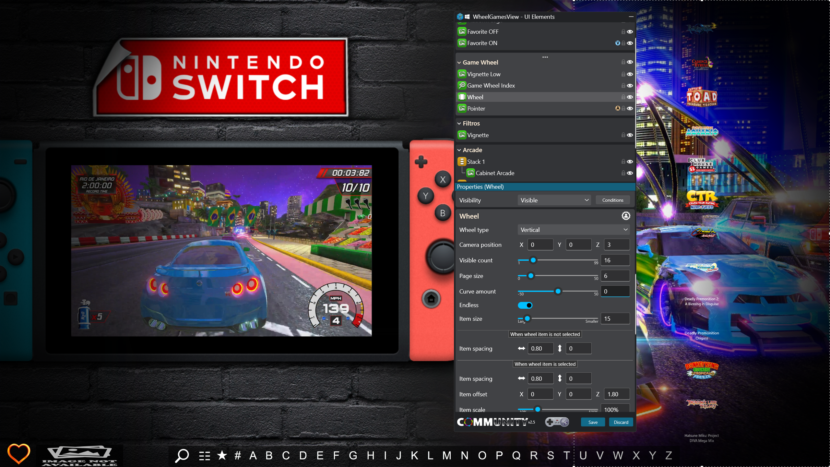
Task: Click the Conditions button
Action: point(612,200)
